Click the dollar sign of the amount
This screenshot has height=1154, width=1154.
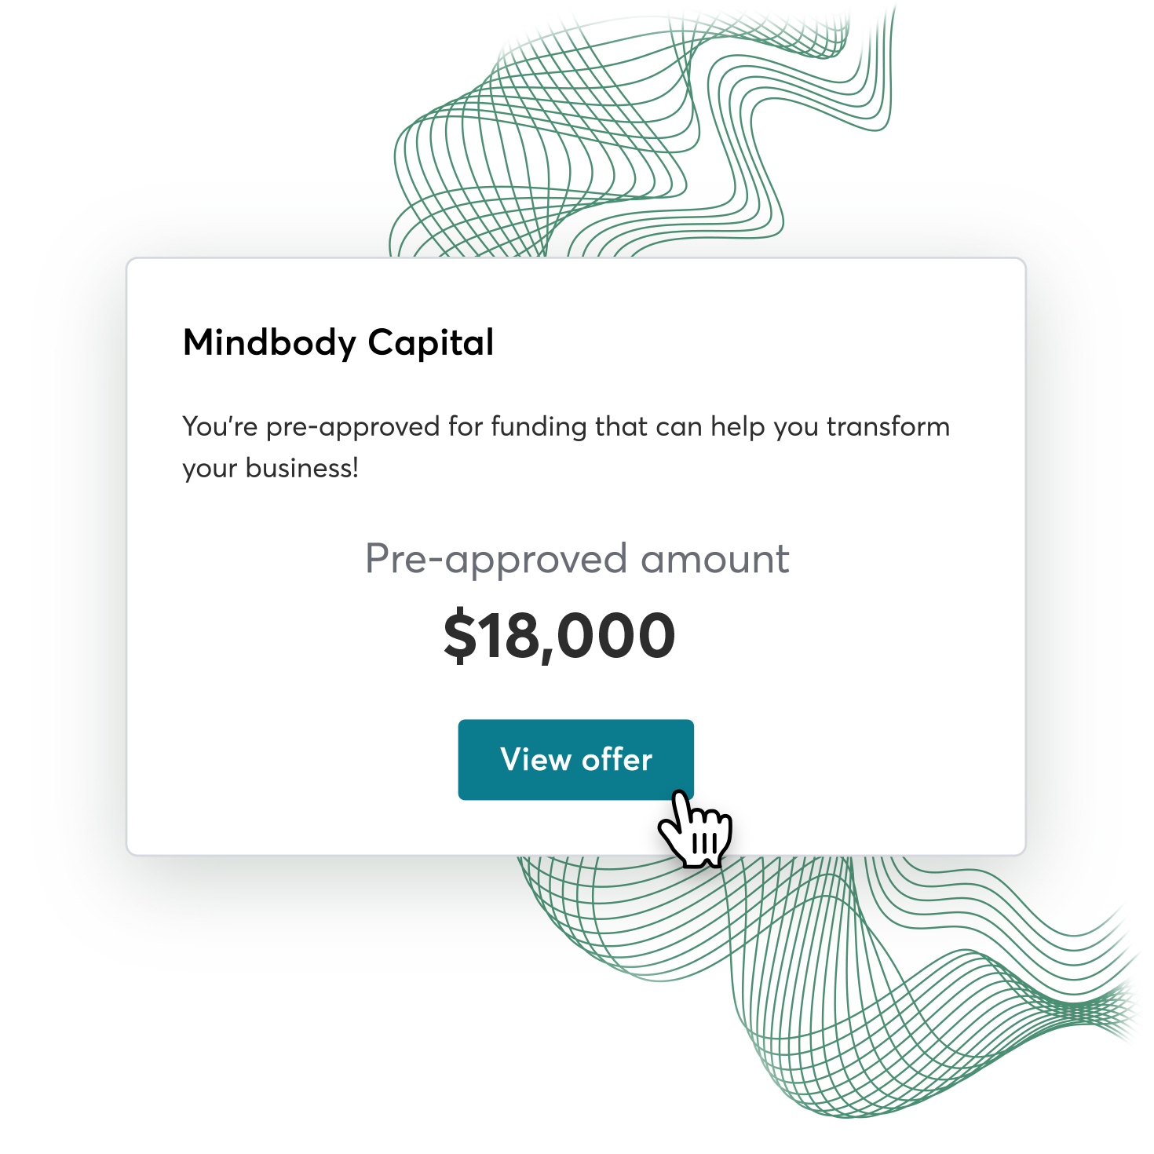[460, 636]
